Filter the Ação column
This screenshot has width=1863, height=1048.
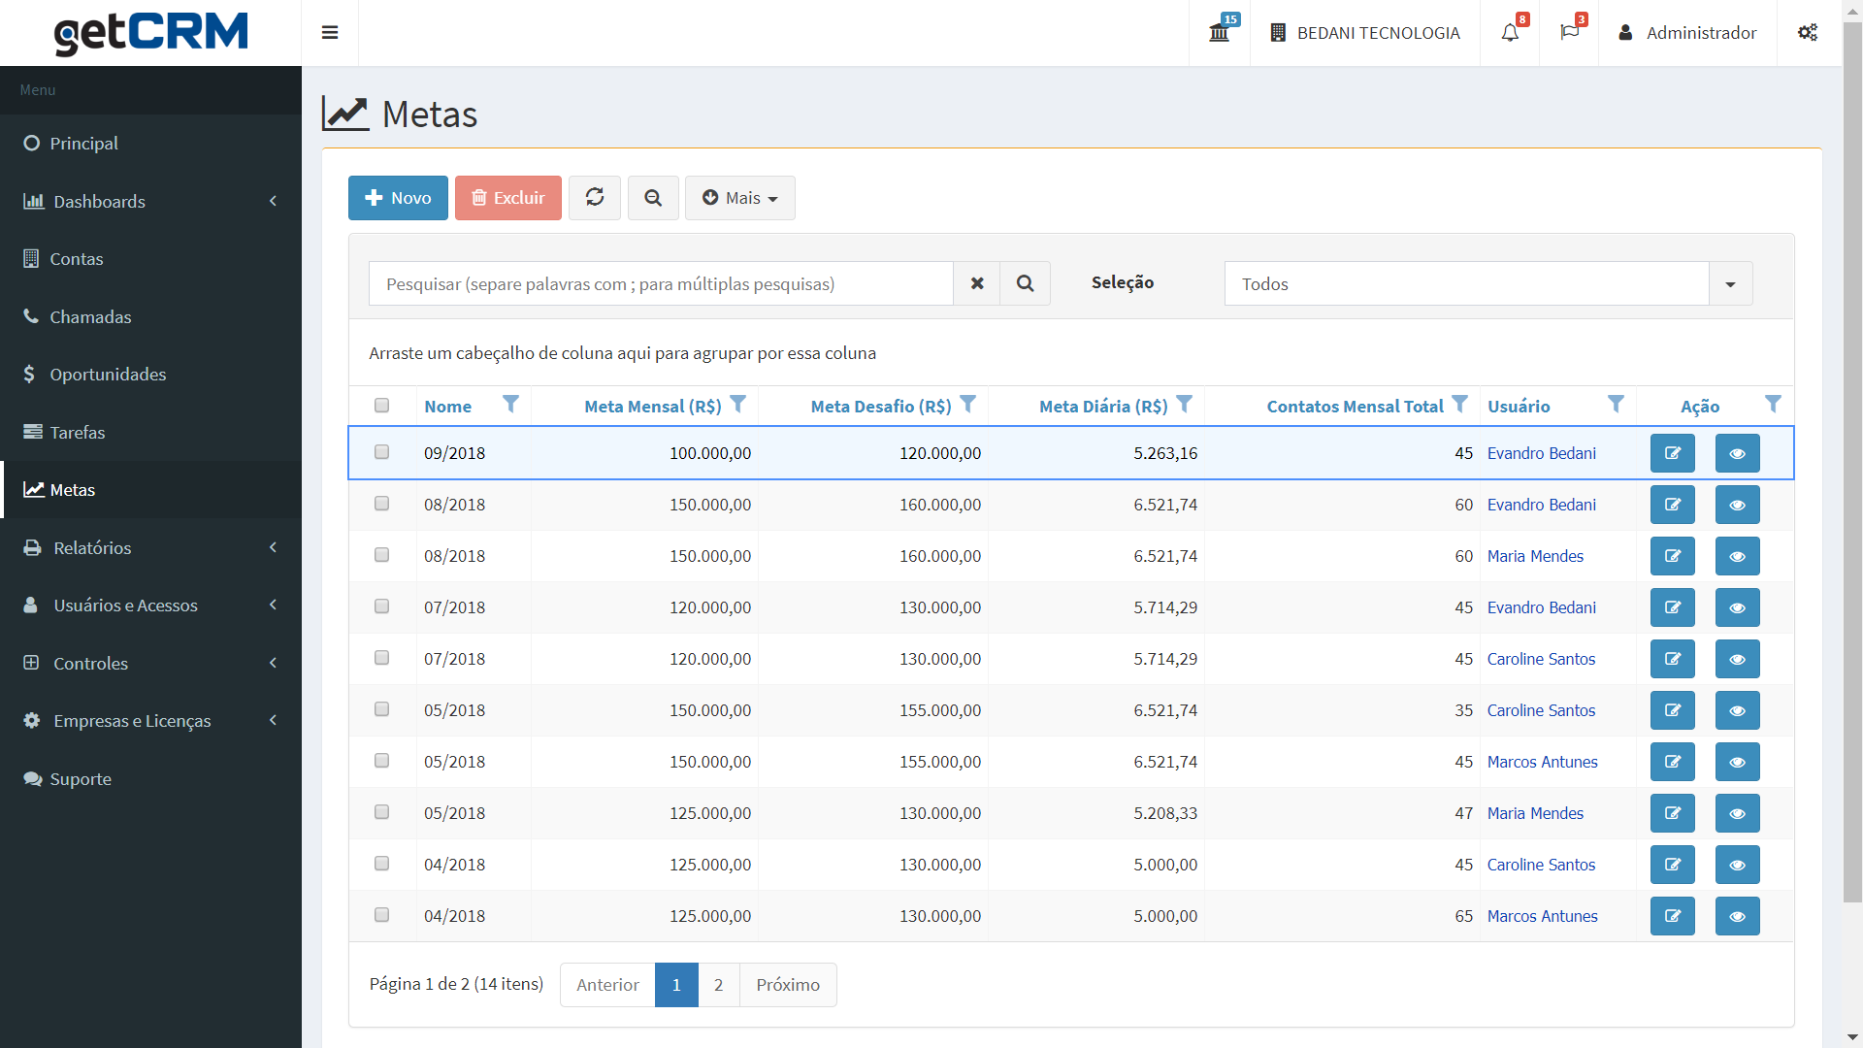pyautogui.click(x=1774, y=405)
